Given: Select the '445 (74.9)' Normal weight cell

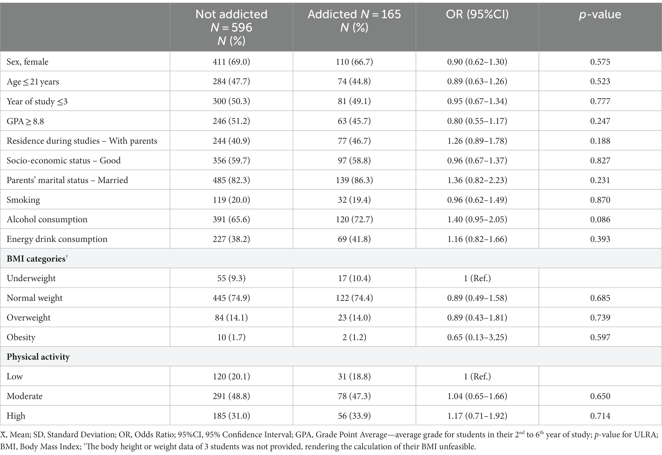Looking at the screenshot, I should pos(231,298).
